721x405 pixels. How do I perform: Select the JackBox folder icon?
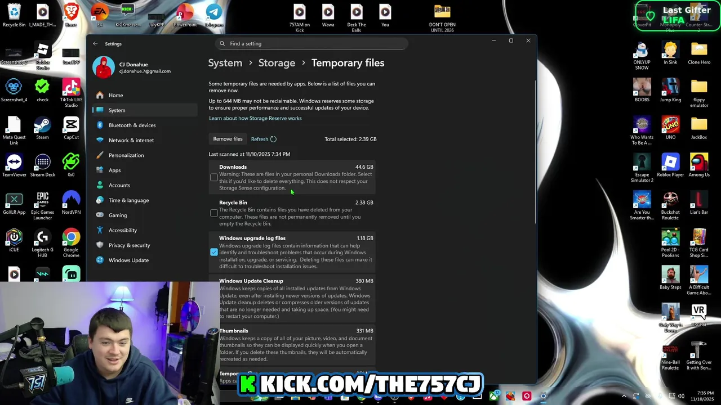(699, 128)
